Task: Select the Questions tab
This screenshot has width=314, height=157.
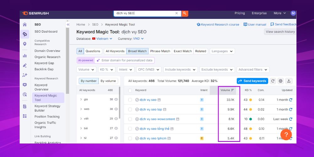Action: point(93,51)
